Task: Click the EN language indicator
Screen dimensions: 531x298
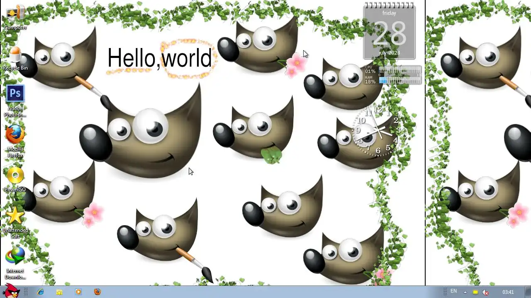Action: (x=454, y=291)
